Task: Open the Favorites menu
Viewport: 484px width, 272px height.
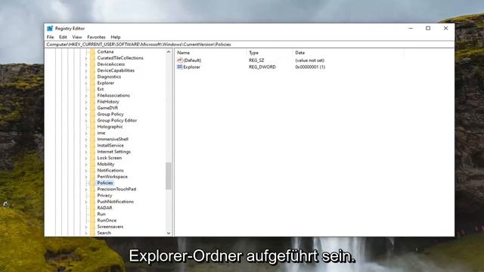Action: 96,37
